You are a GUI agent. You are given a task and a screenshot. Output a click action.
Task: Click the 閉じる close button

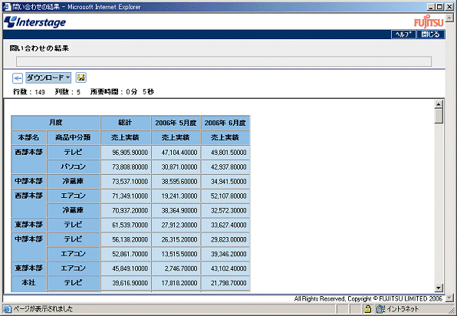pos(430,35)
